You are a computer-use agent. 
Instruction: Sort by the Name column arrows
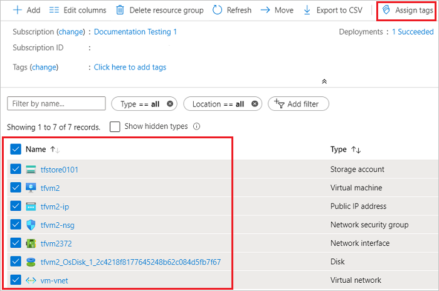[55, 150]
